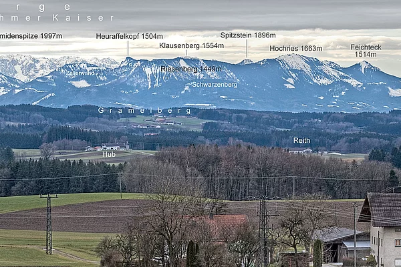This screenshot has width=401, height=267.
Task: Click marker line below Heuraffelkopf label
Action: click(128, 48)
